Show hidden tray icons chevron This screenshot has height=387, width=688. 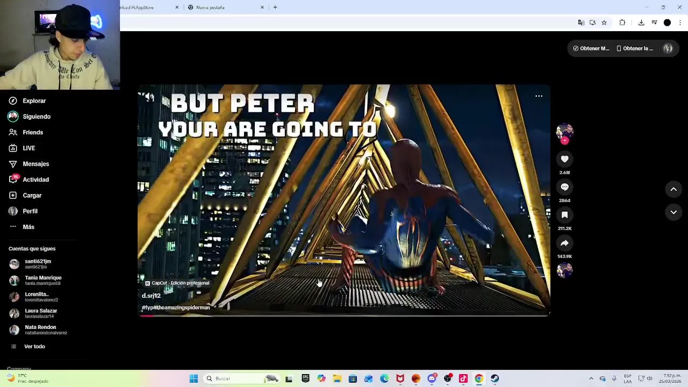591,378
